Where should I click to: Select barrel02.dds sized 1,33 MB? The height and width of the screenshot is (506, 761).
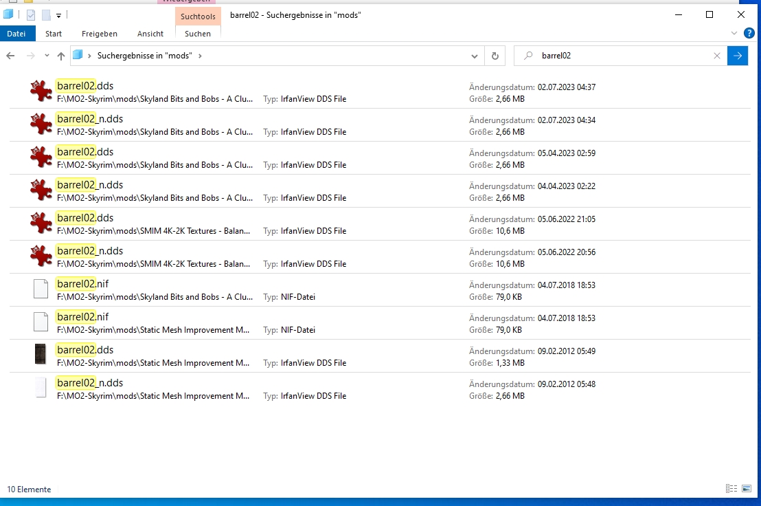pos(380,356)
